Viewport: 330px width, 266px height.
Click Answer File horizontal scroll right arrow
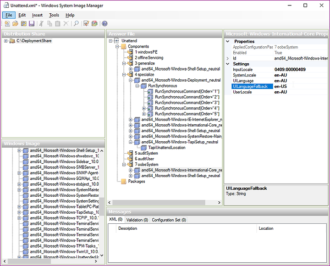coord(219,202)
